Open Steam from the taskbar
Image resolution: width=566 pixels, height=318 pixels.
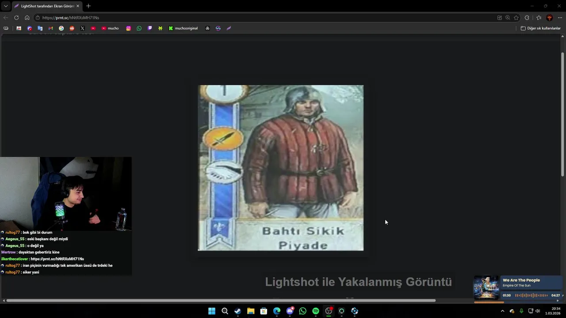pyautogui.click(x=237, y=311)
